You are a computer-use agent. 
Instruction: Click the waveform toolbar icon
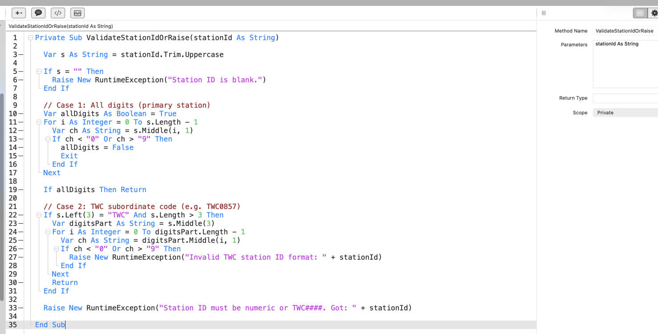(x=77, y=13)
